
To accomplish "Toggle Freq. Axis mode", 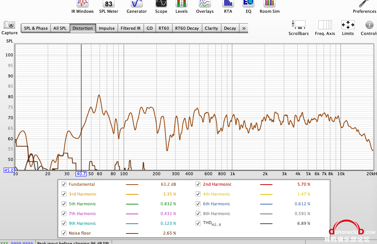I will coord(325,28).
